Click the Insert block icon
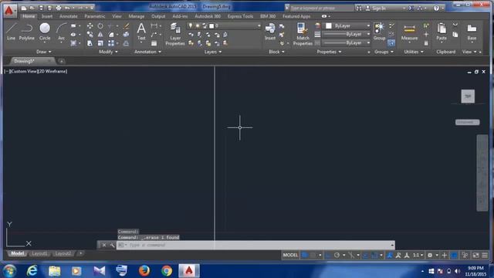 (270, 32)
